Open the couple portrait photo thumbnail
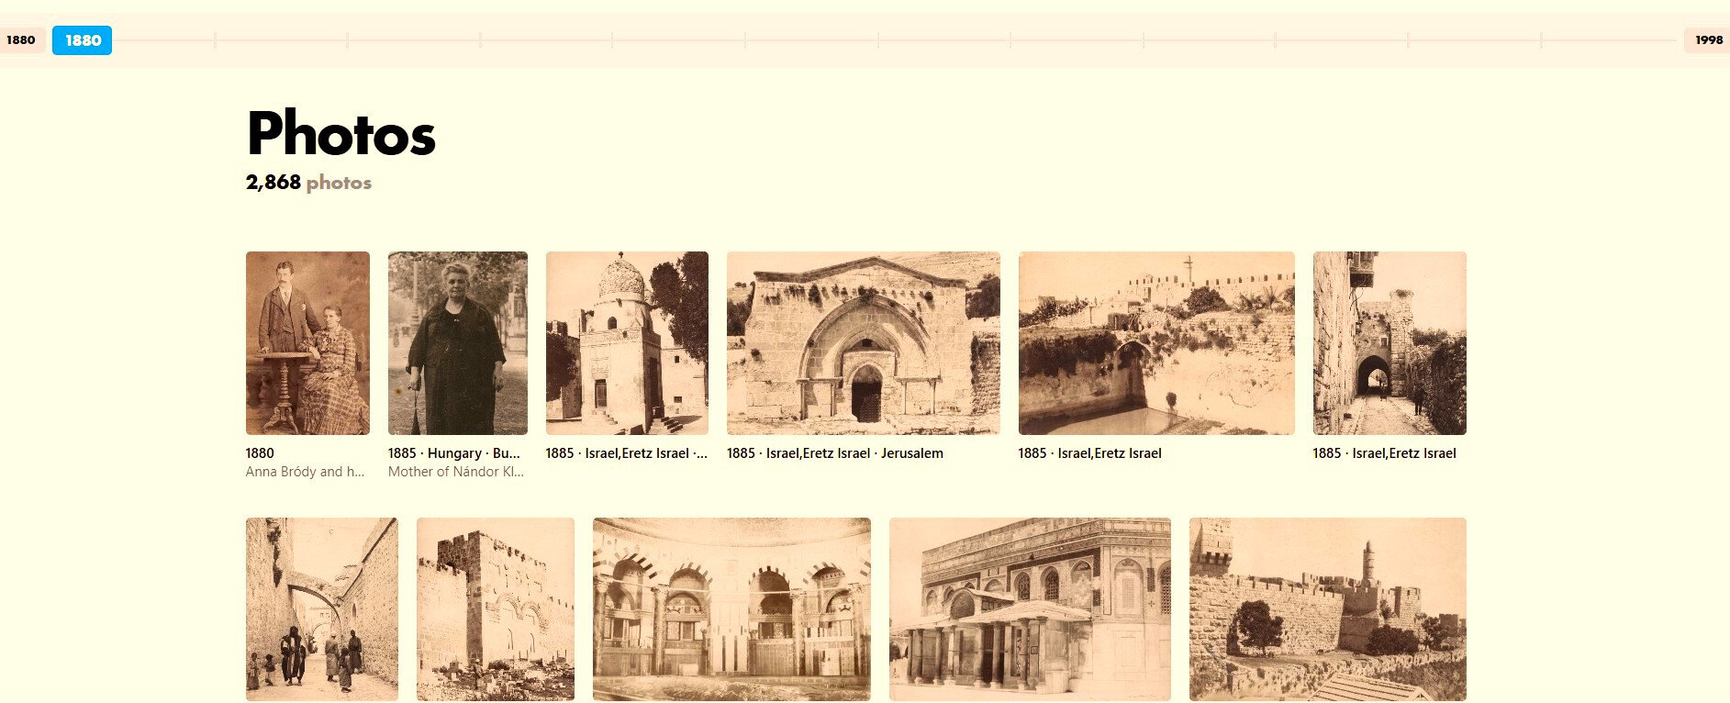The width and height of the screenshot is (1730, 703). [x=307, y=343]
